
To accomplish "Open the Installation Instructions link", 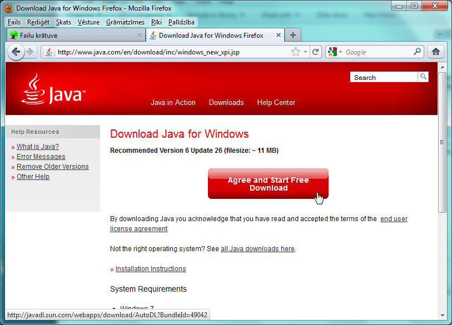I will [151, 269].
